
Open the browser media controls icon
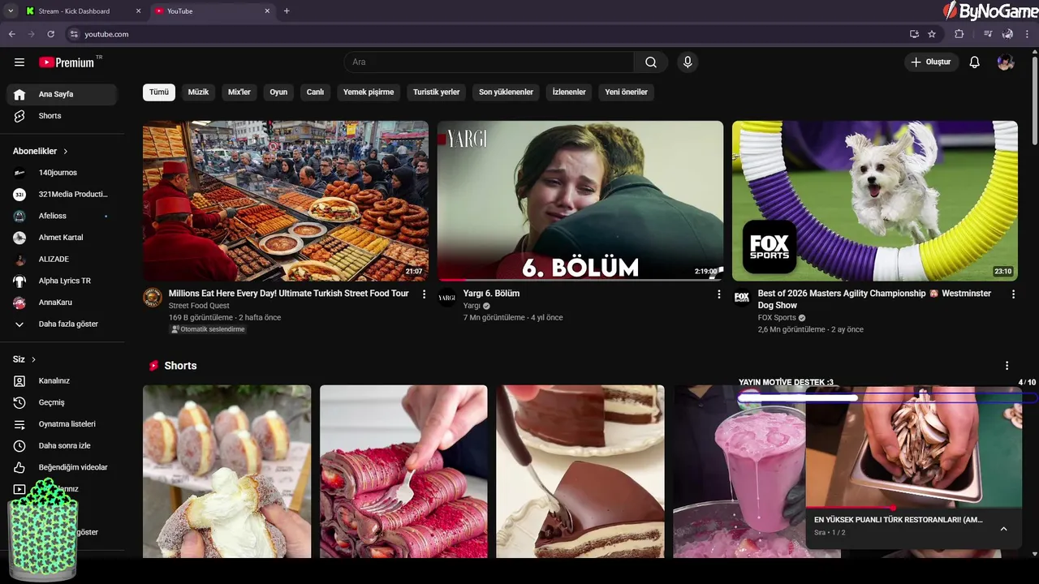(987, 34)
